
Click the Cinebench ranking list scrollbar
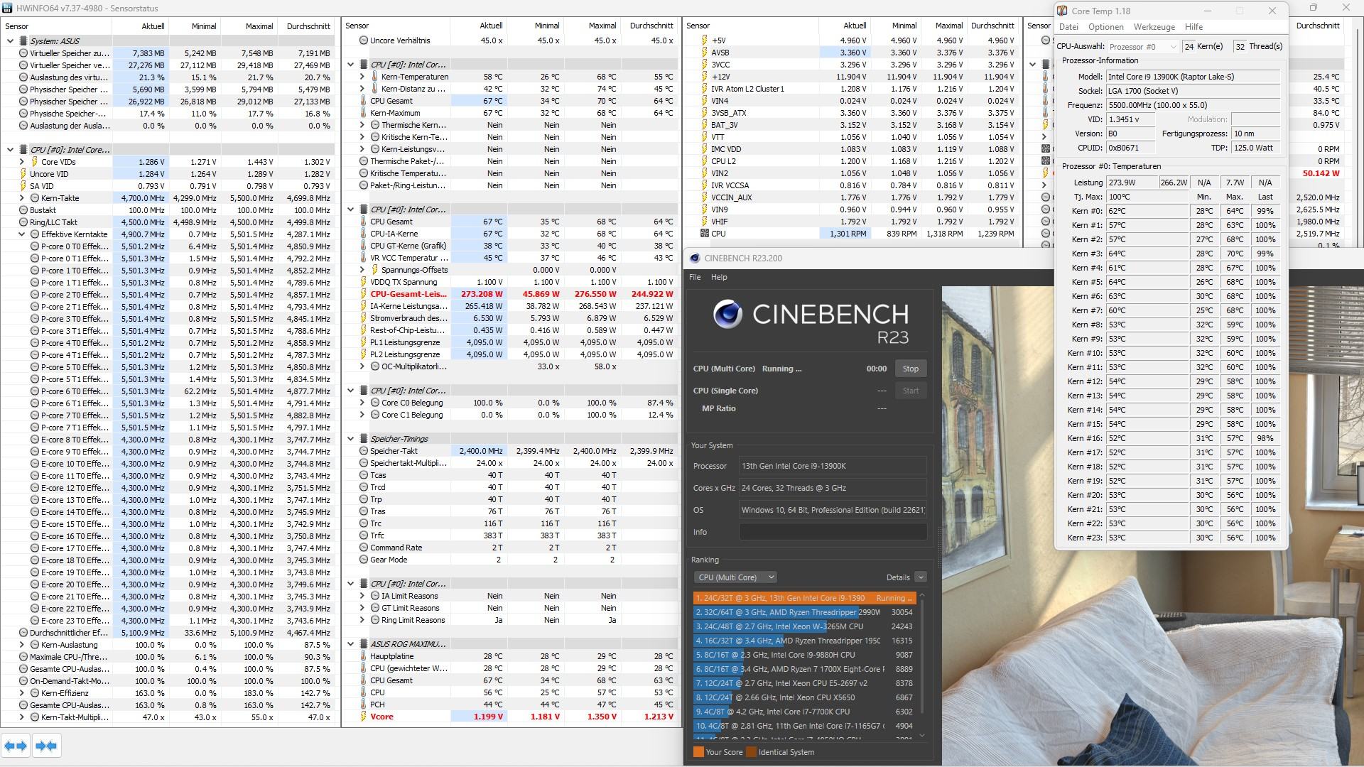[x=922, y=657]
